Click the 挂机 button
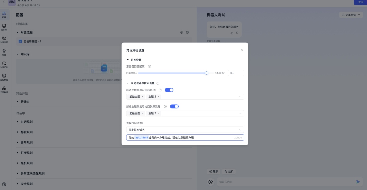The width and height of the screenshot is (367, 190). (x=229, y=172)
